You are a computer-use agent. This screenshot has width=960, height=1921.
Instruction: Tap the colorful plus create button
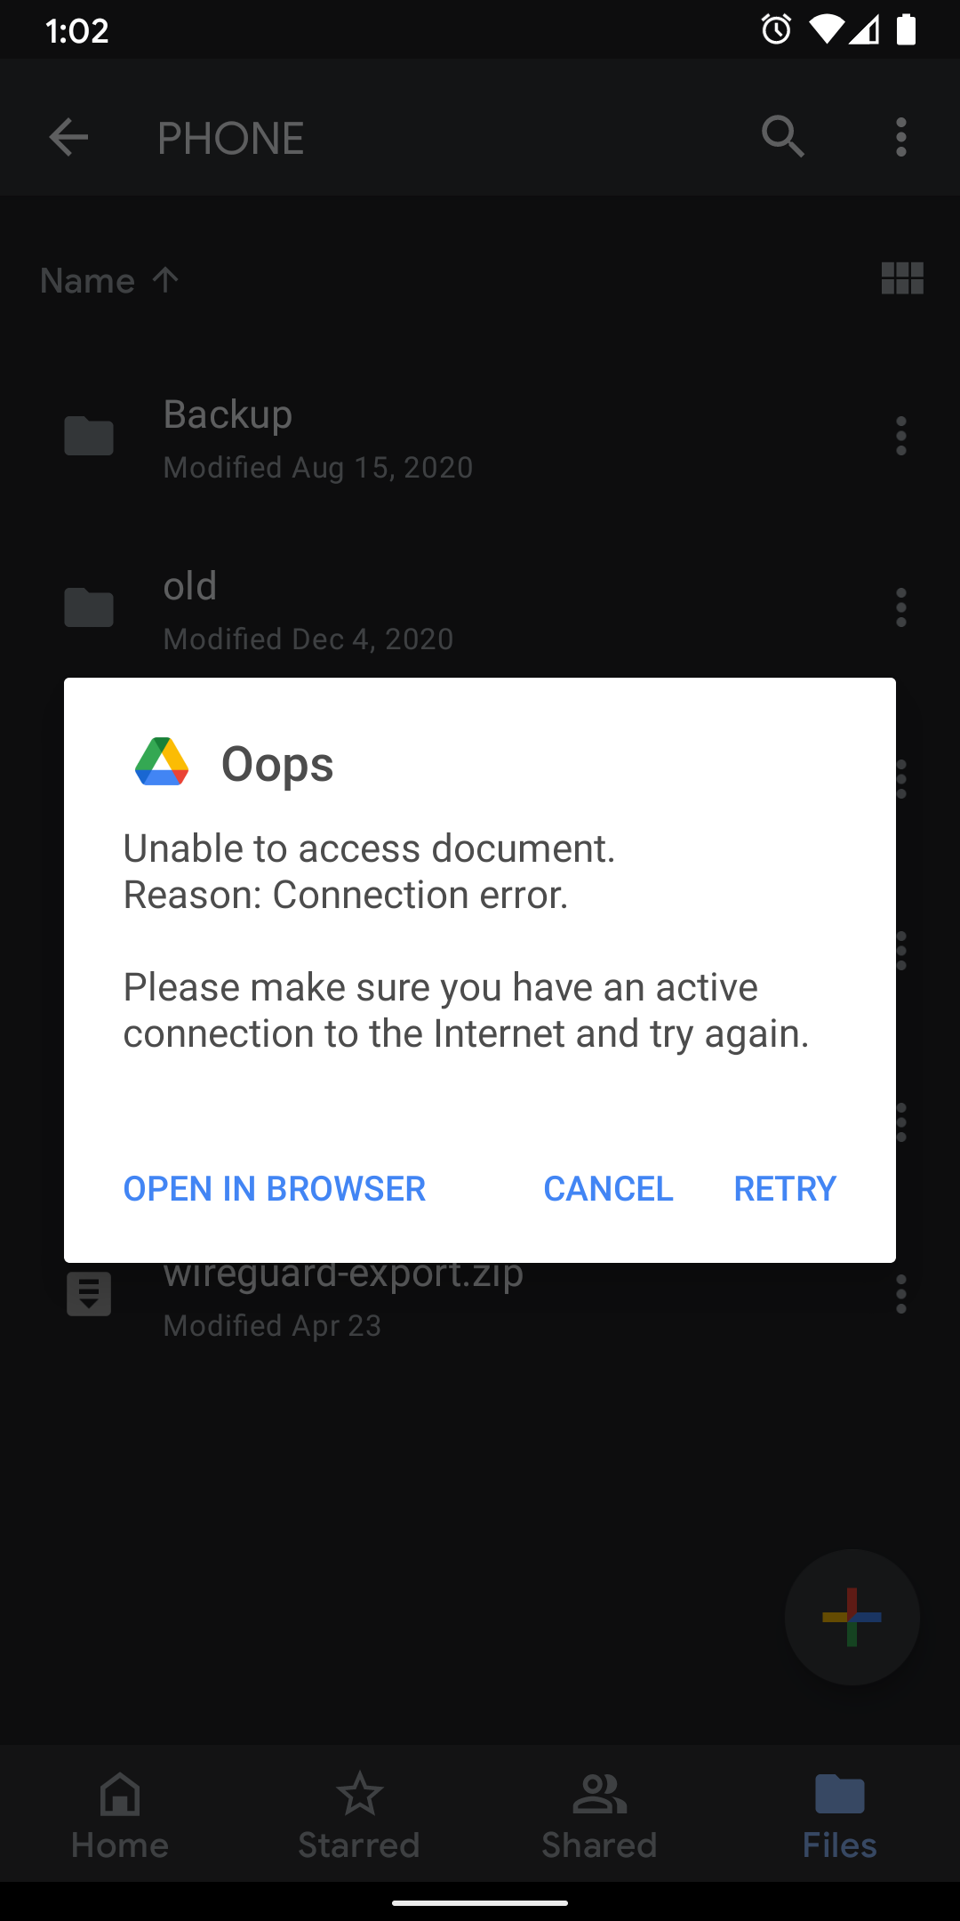click(x=852, y=1617)
